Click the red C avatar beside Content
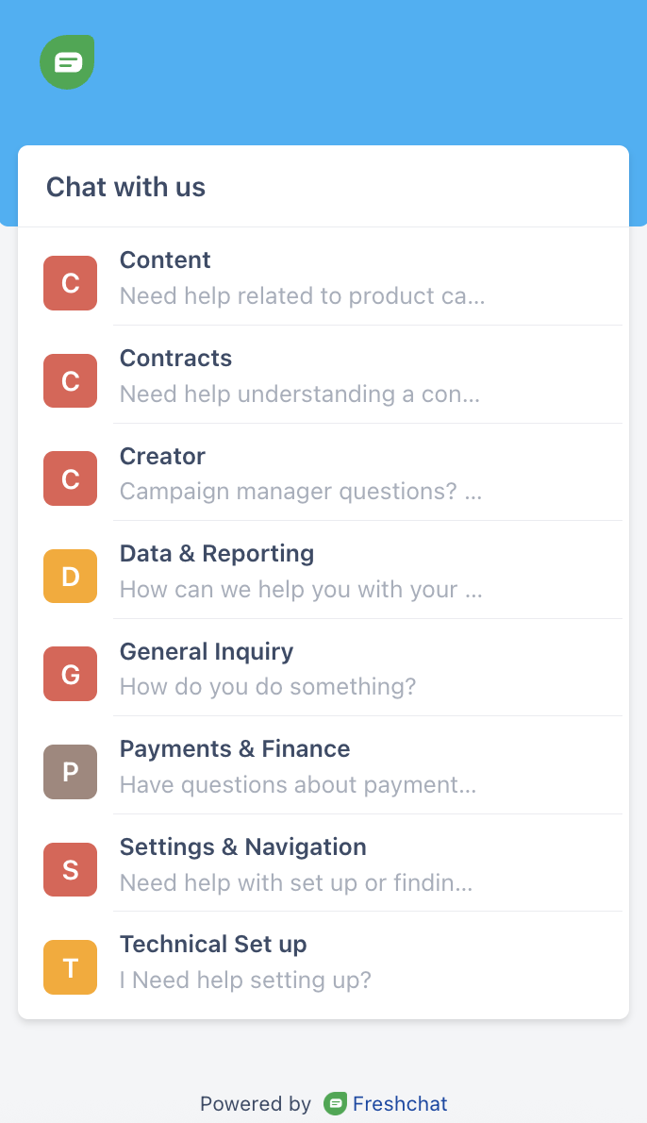 click(71, 283)
